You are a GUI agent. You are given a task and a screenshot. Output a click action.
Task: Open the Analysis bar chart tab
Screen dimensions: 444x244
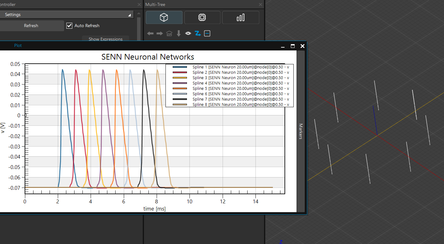click(241, 18)
